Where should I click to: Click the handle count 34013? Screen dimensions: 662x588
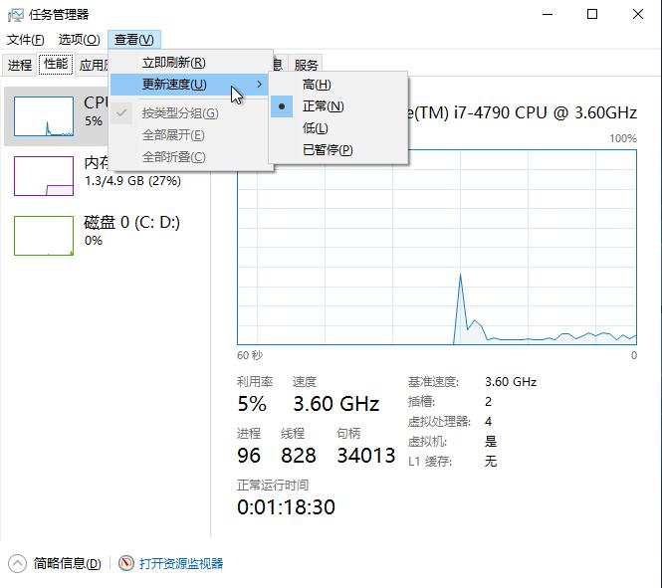[x=366, y=456]
